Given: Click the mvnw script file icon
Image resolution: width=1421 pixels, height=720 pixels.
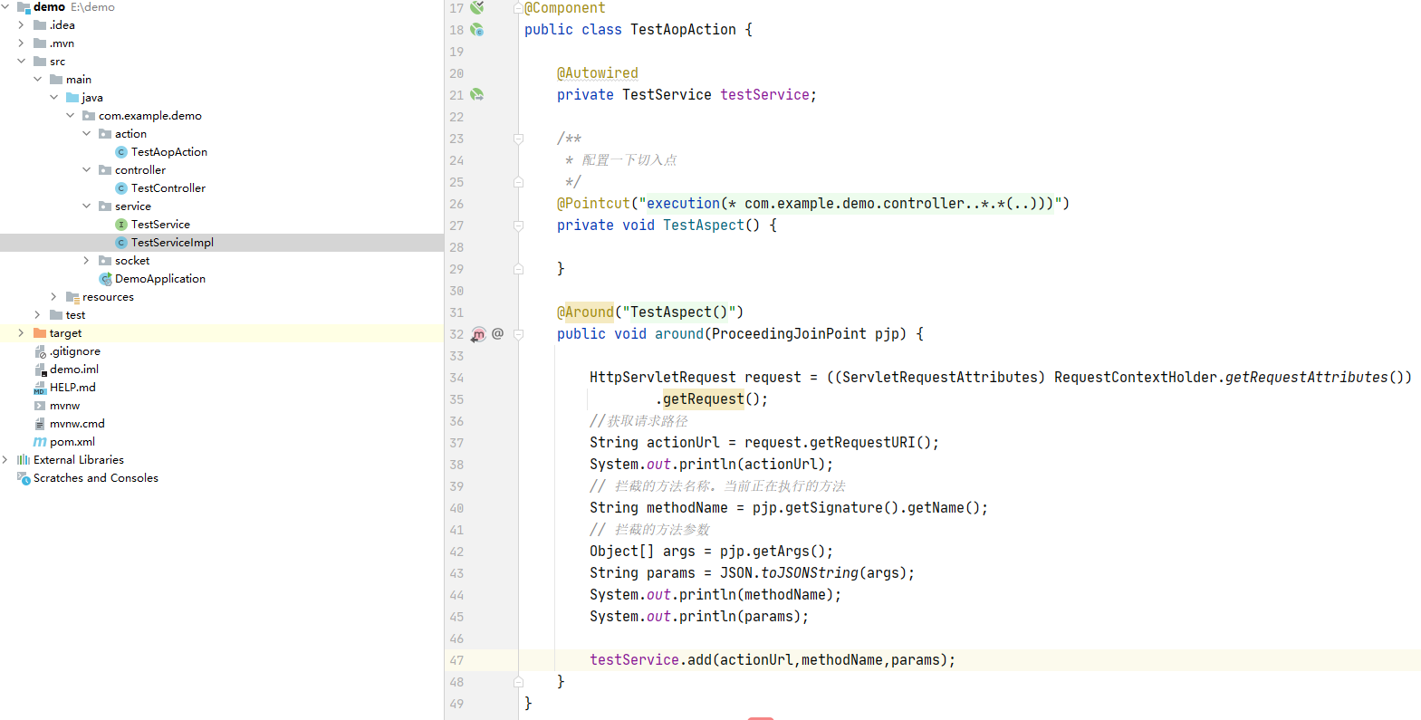Looking at the screenshot, I should point(40,406).
